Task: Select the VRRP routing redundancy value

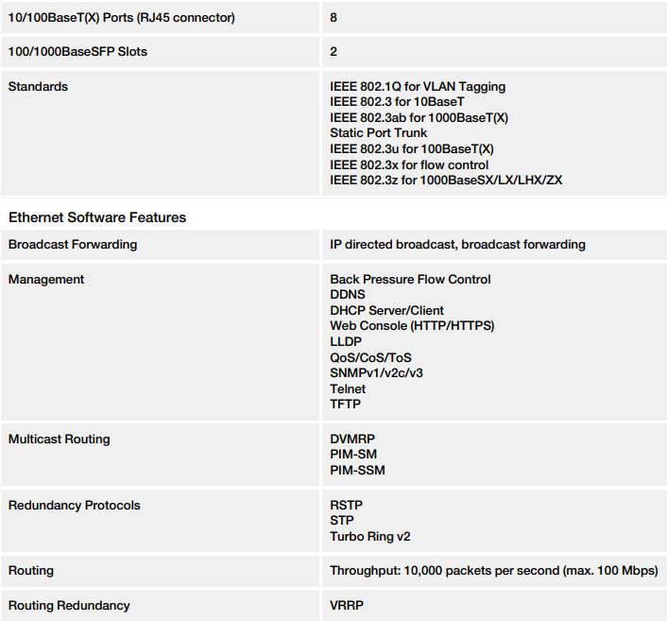Action: point(347,605)
